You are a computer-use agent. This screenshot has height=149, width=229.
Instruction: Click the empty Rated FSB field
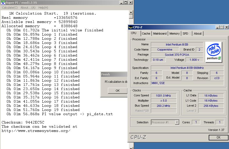[163, 111]
